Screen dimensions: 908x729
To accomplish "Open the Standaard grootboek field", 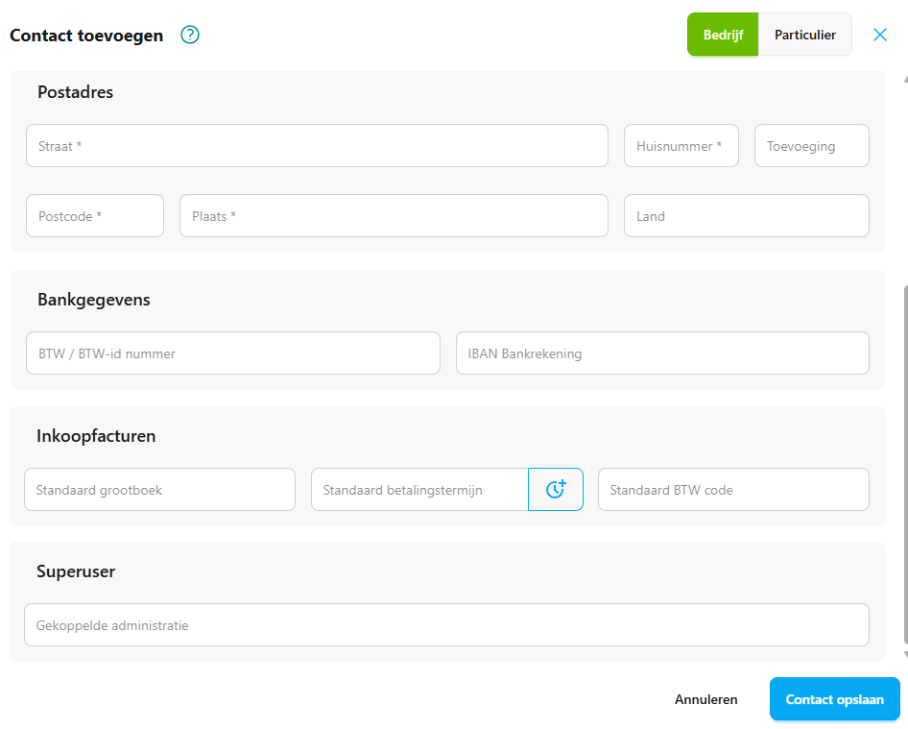I will point(160,489).
